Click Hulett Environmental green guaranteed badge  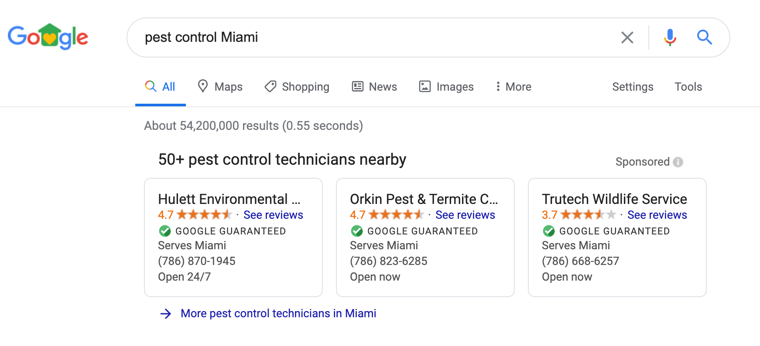165,231
